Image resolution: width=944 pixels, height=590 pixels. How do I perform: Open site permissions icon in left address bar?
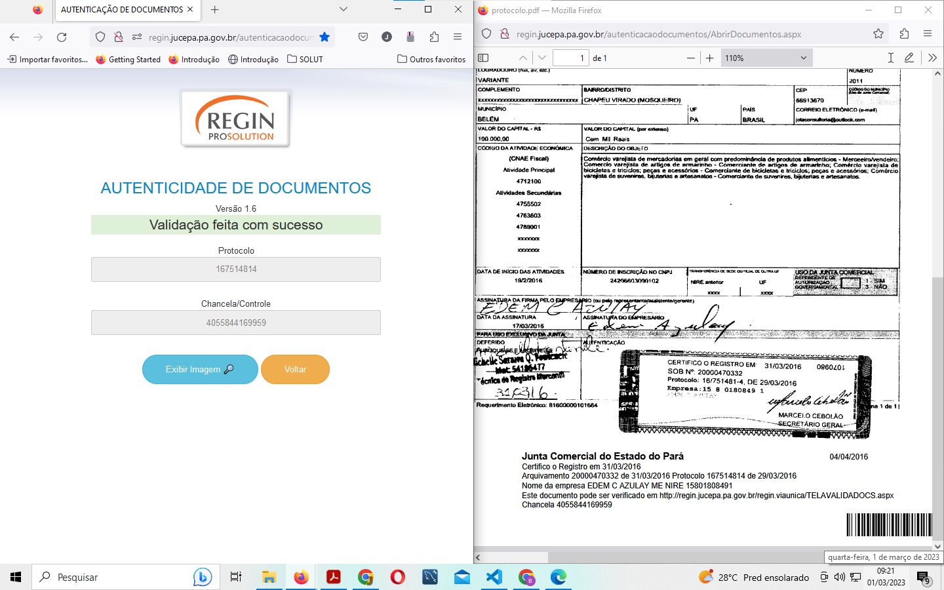[136, 37]
